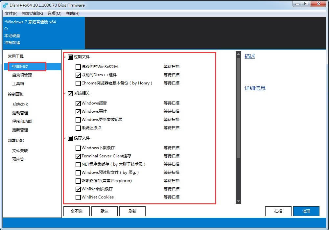Click the 描述 heading

tap(250, 57)
